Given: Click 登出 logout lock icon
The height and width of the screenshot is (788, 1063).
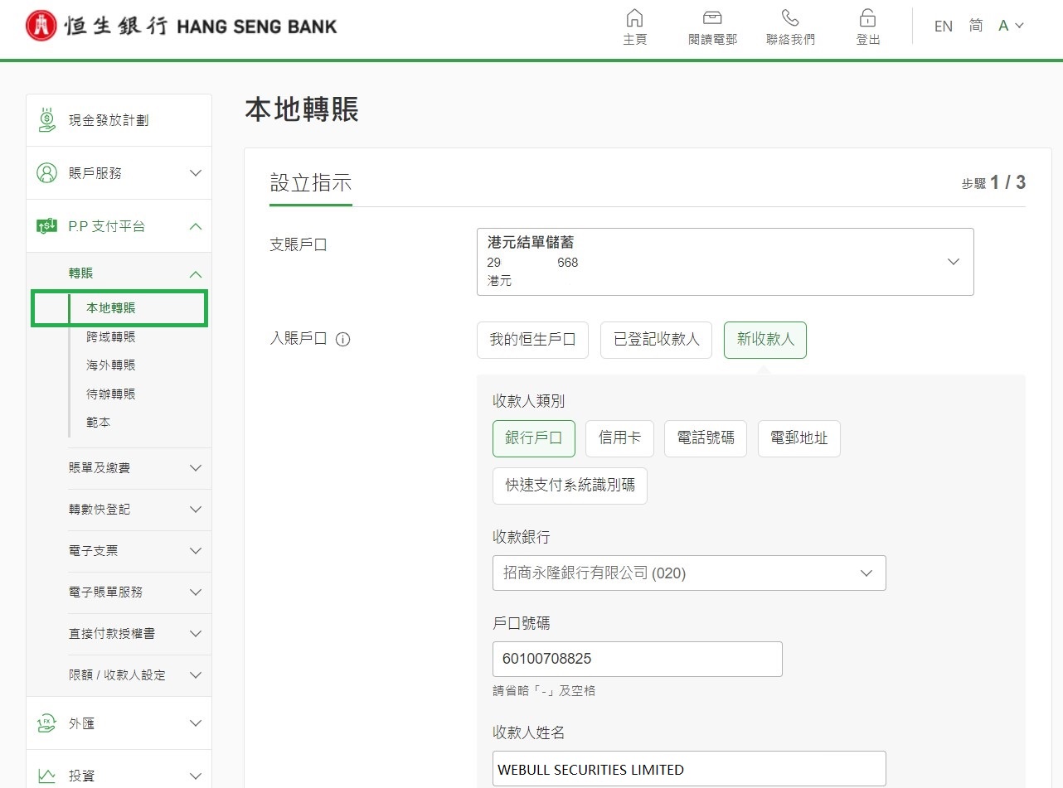Looking at the screenshot, I should (x=868, y=18).
